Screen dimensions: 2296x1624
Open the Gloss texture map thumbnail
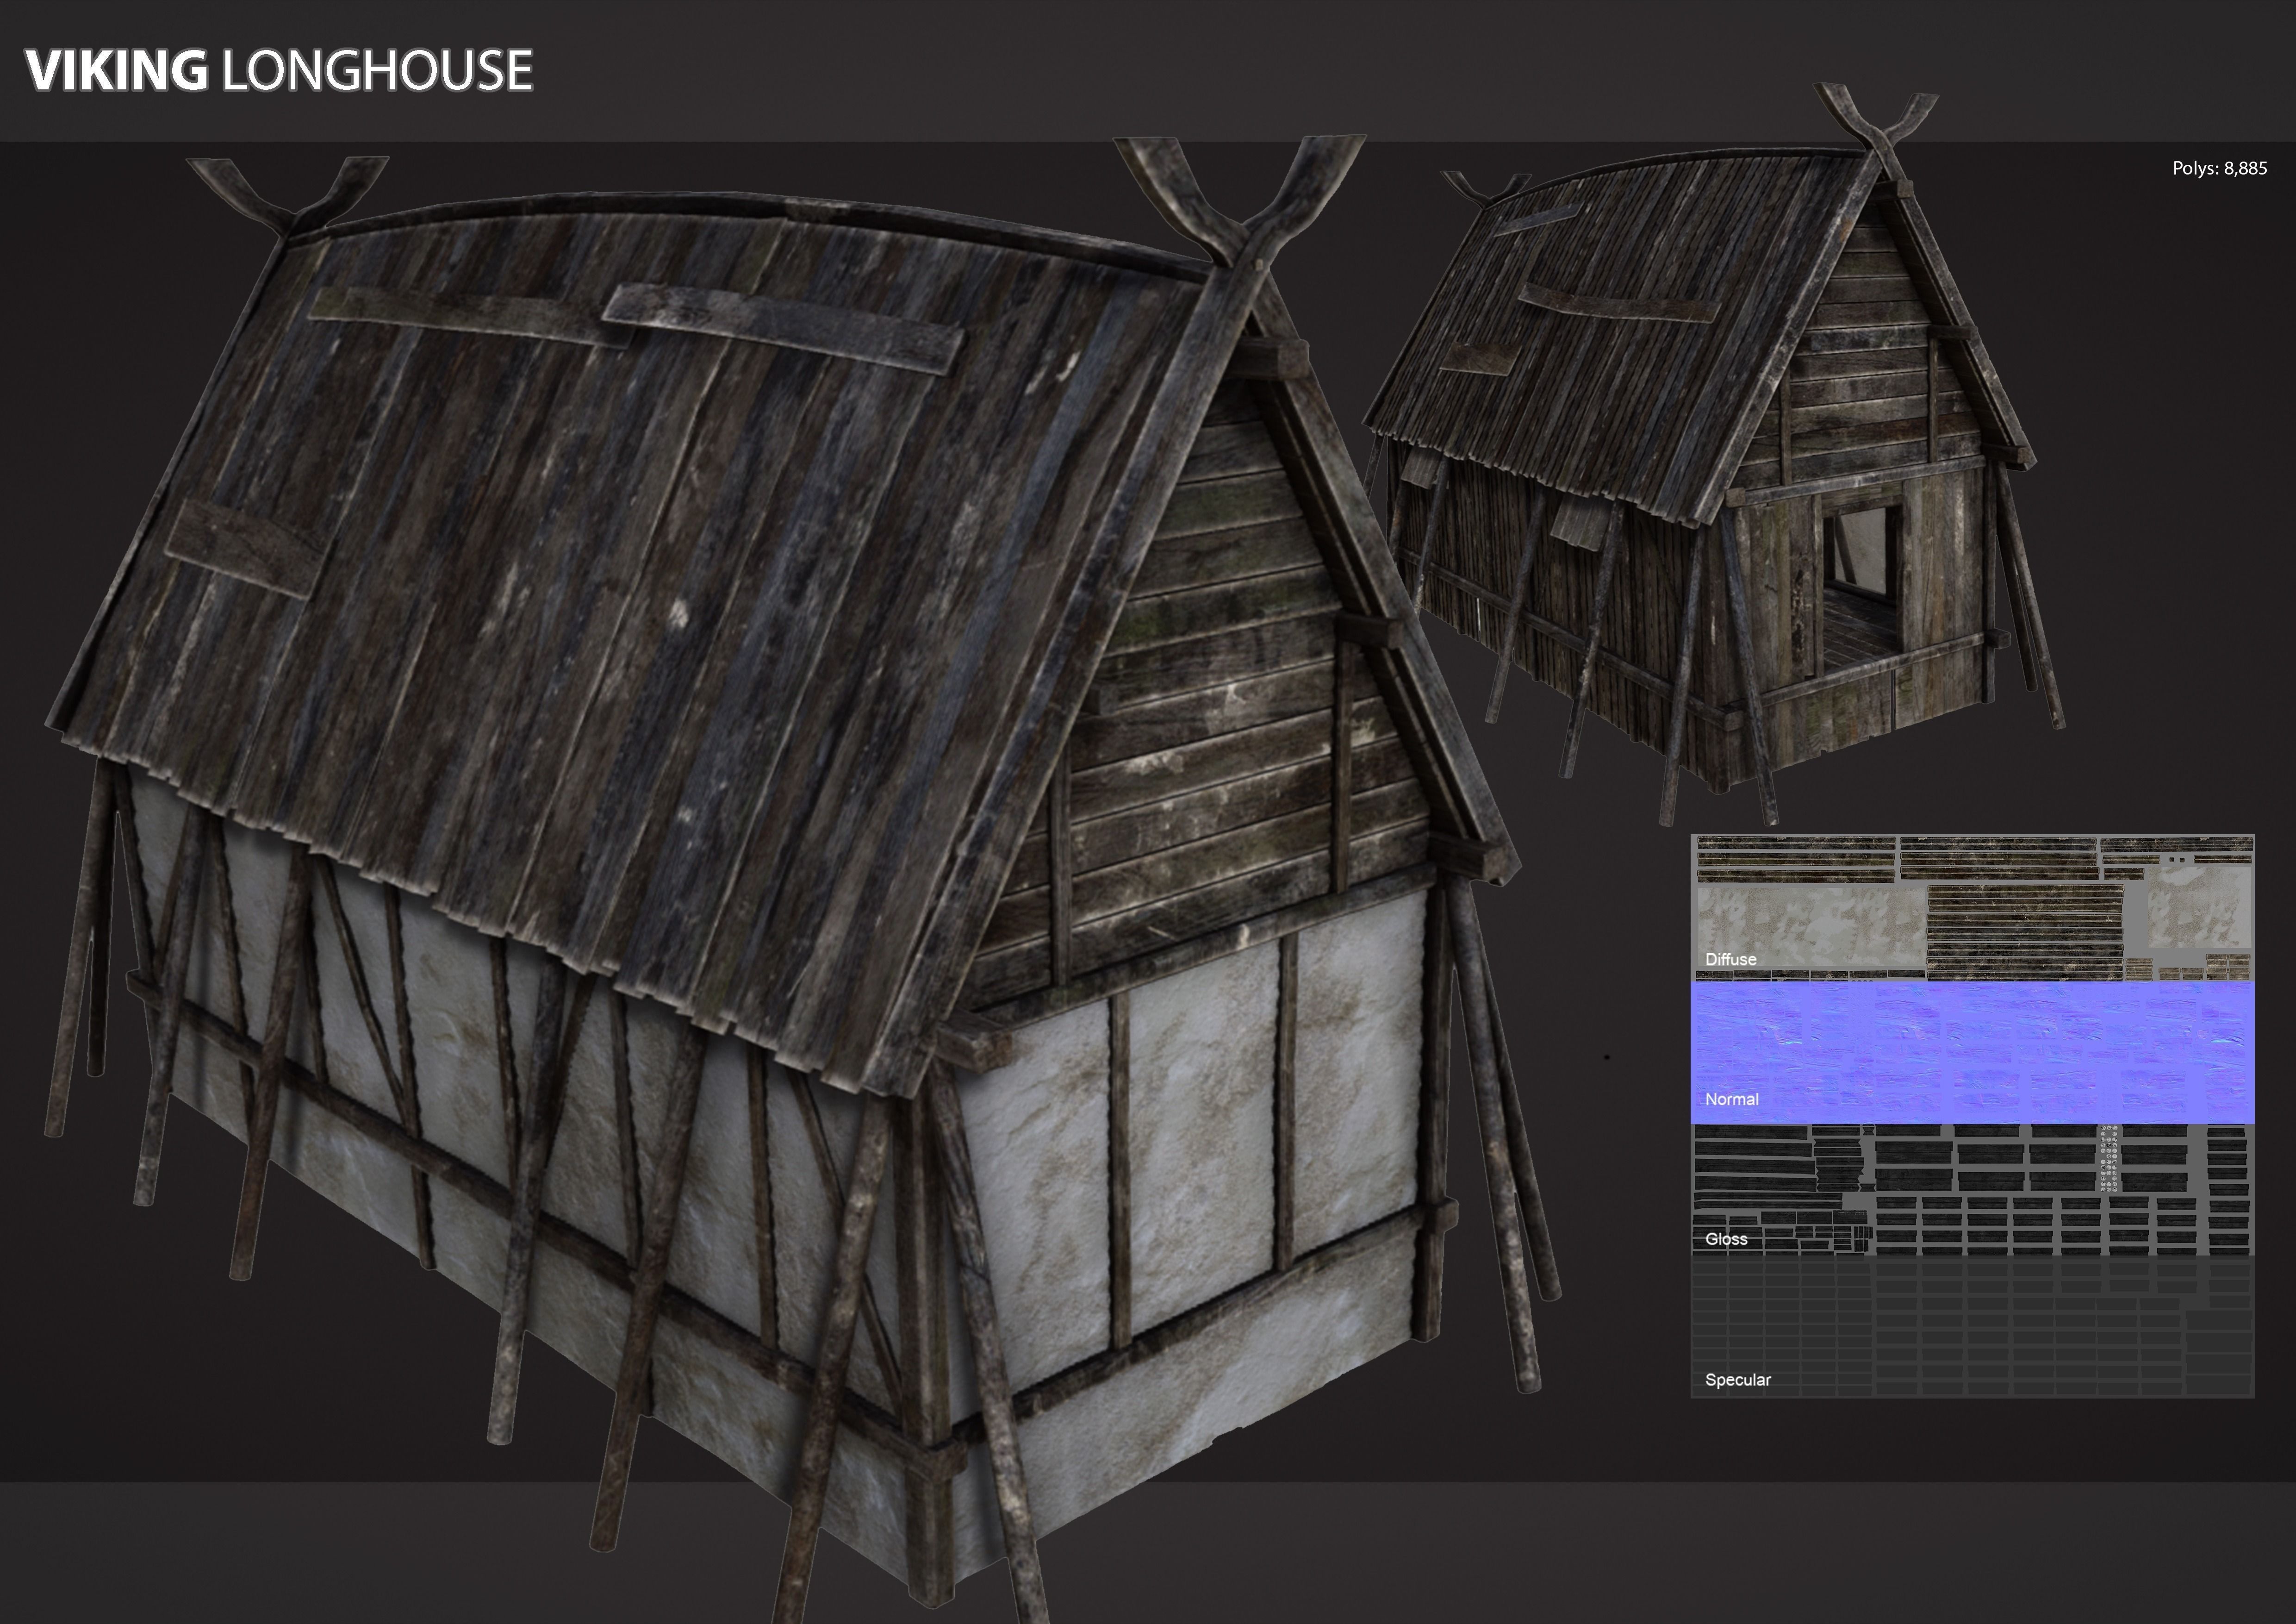point(1972,1190)
